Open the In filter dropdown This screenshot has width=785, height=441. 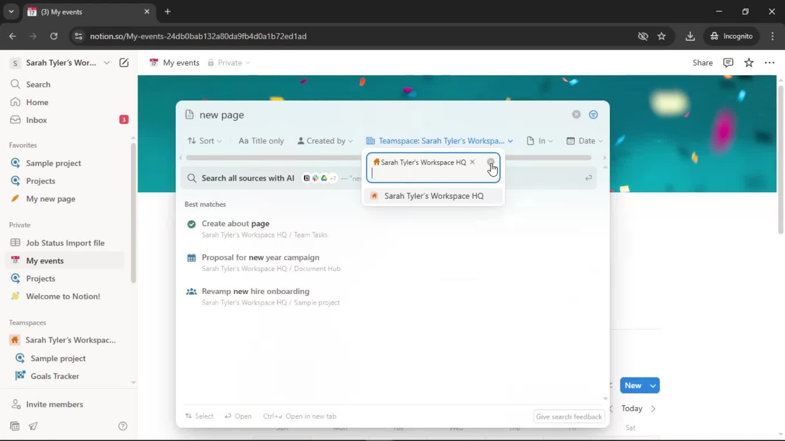(x=540, y=141)
